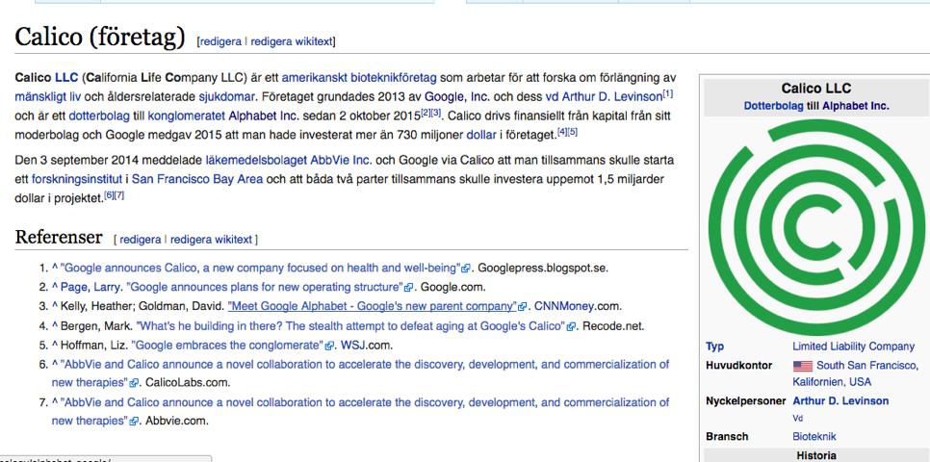Open the CNNMoney link in reference 3
930x462 pixels.
[x=563, y=307]
